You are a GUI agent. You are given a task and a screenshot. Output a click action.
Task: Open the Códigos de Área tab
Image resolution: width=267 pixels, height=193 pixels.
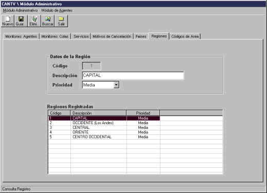coord(185,36)
